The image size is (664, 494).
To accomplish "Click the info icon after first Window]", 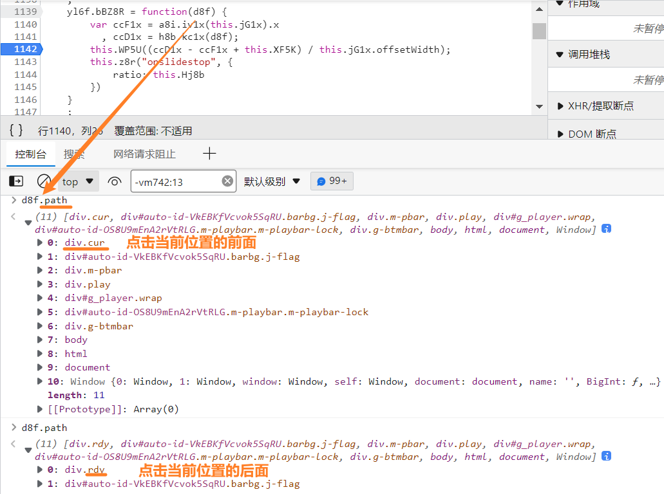I will pyautogui.click(x=607, y=229).
